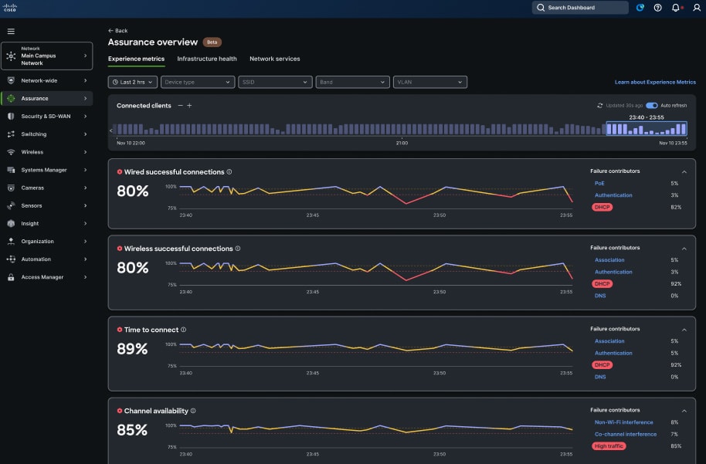Zoom out connected clients with minus icon
706x464 pixels.
[180, 106]
